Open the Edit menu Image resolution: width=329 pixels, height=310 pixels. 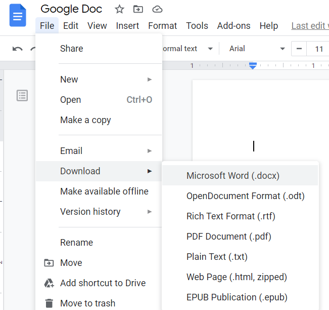tap(71, 26)
